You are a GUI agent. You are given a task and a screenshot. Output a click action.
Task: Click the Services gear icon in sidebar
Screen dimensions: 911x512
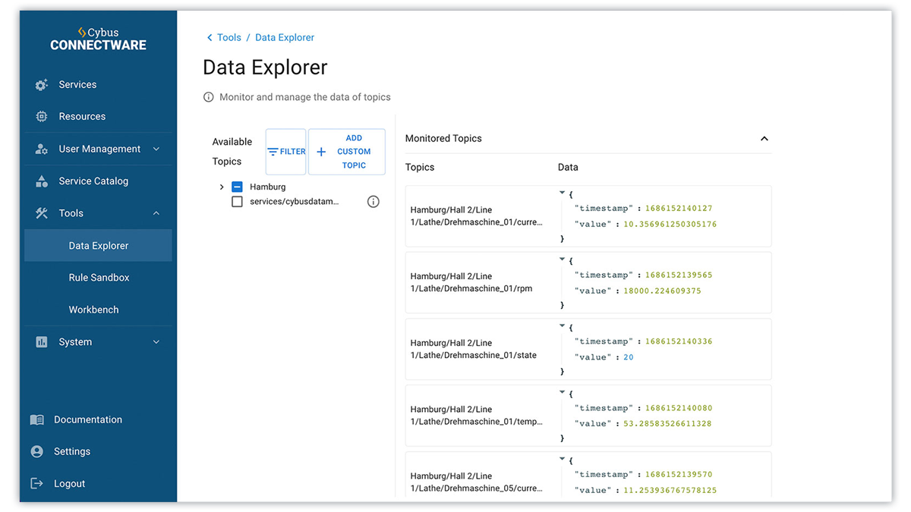(42, 85)
